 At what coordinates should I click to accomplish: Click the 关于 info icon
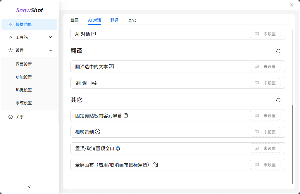click(x=11, y=117)
